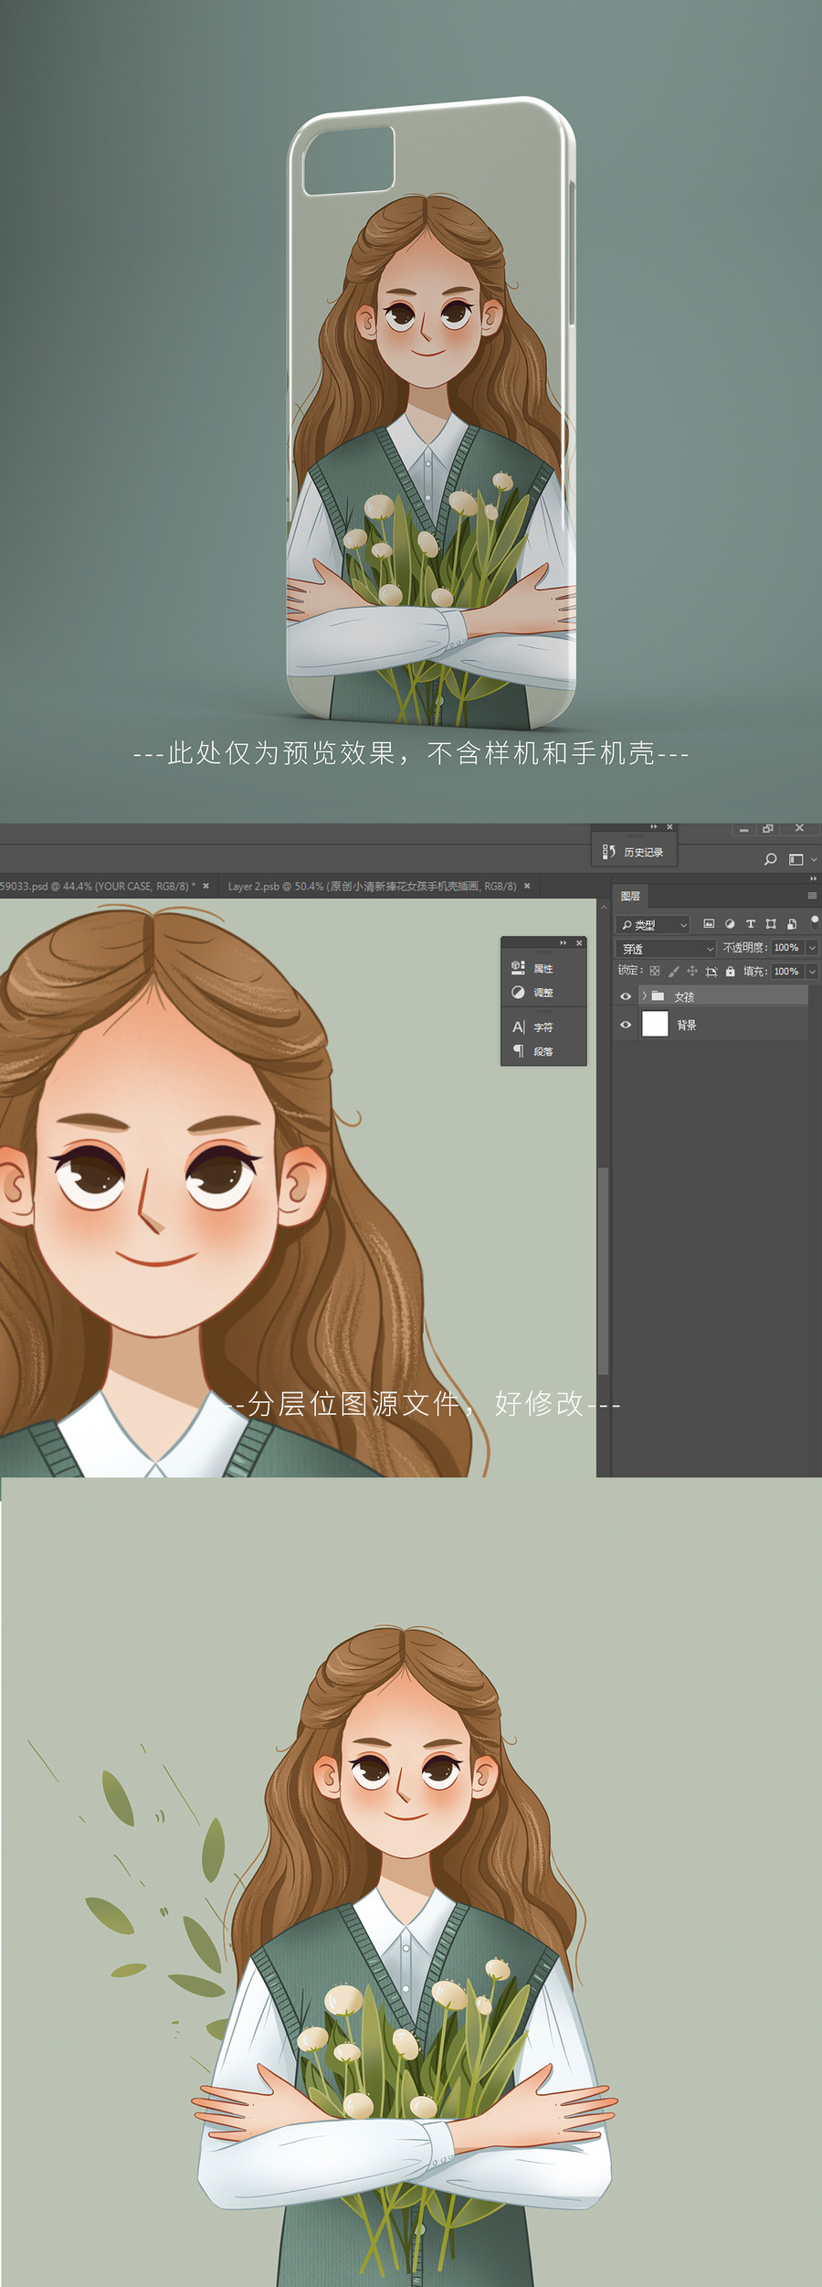Filter layers by smart objects icon
Screen dimensions: 822x2287
(792, 924)
